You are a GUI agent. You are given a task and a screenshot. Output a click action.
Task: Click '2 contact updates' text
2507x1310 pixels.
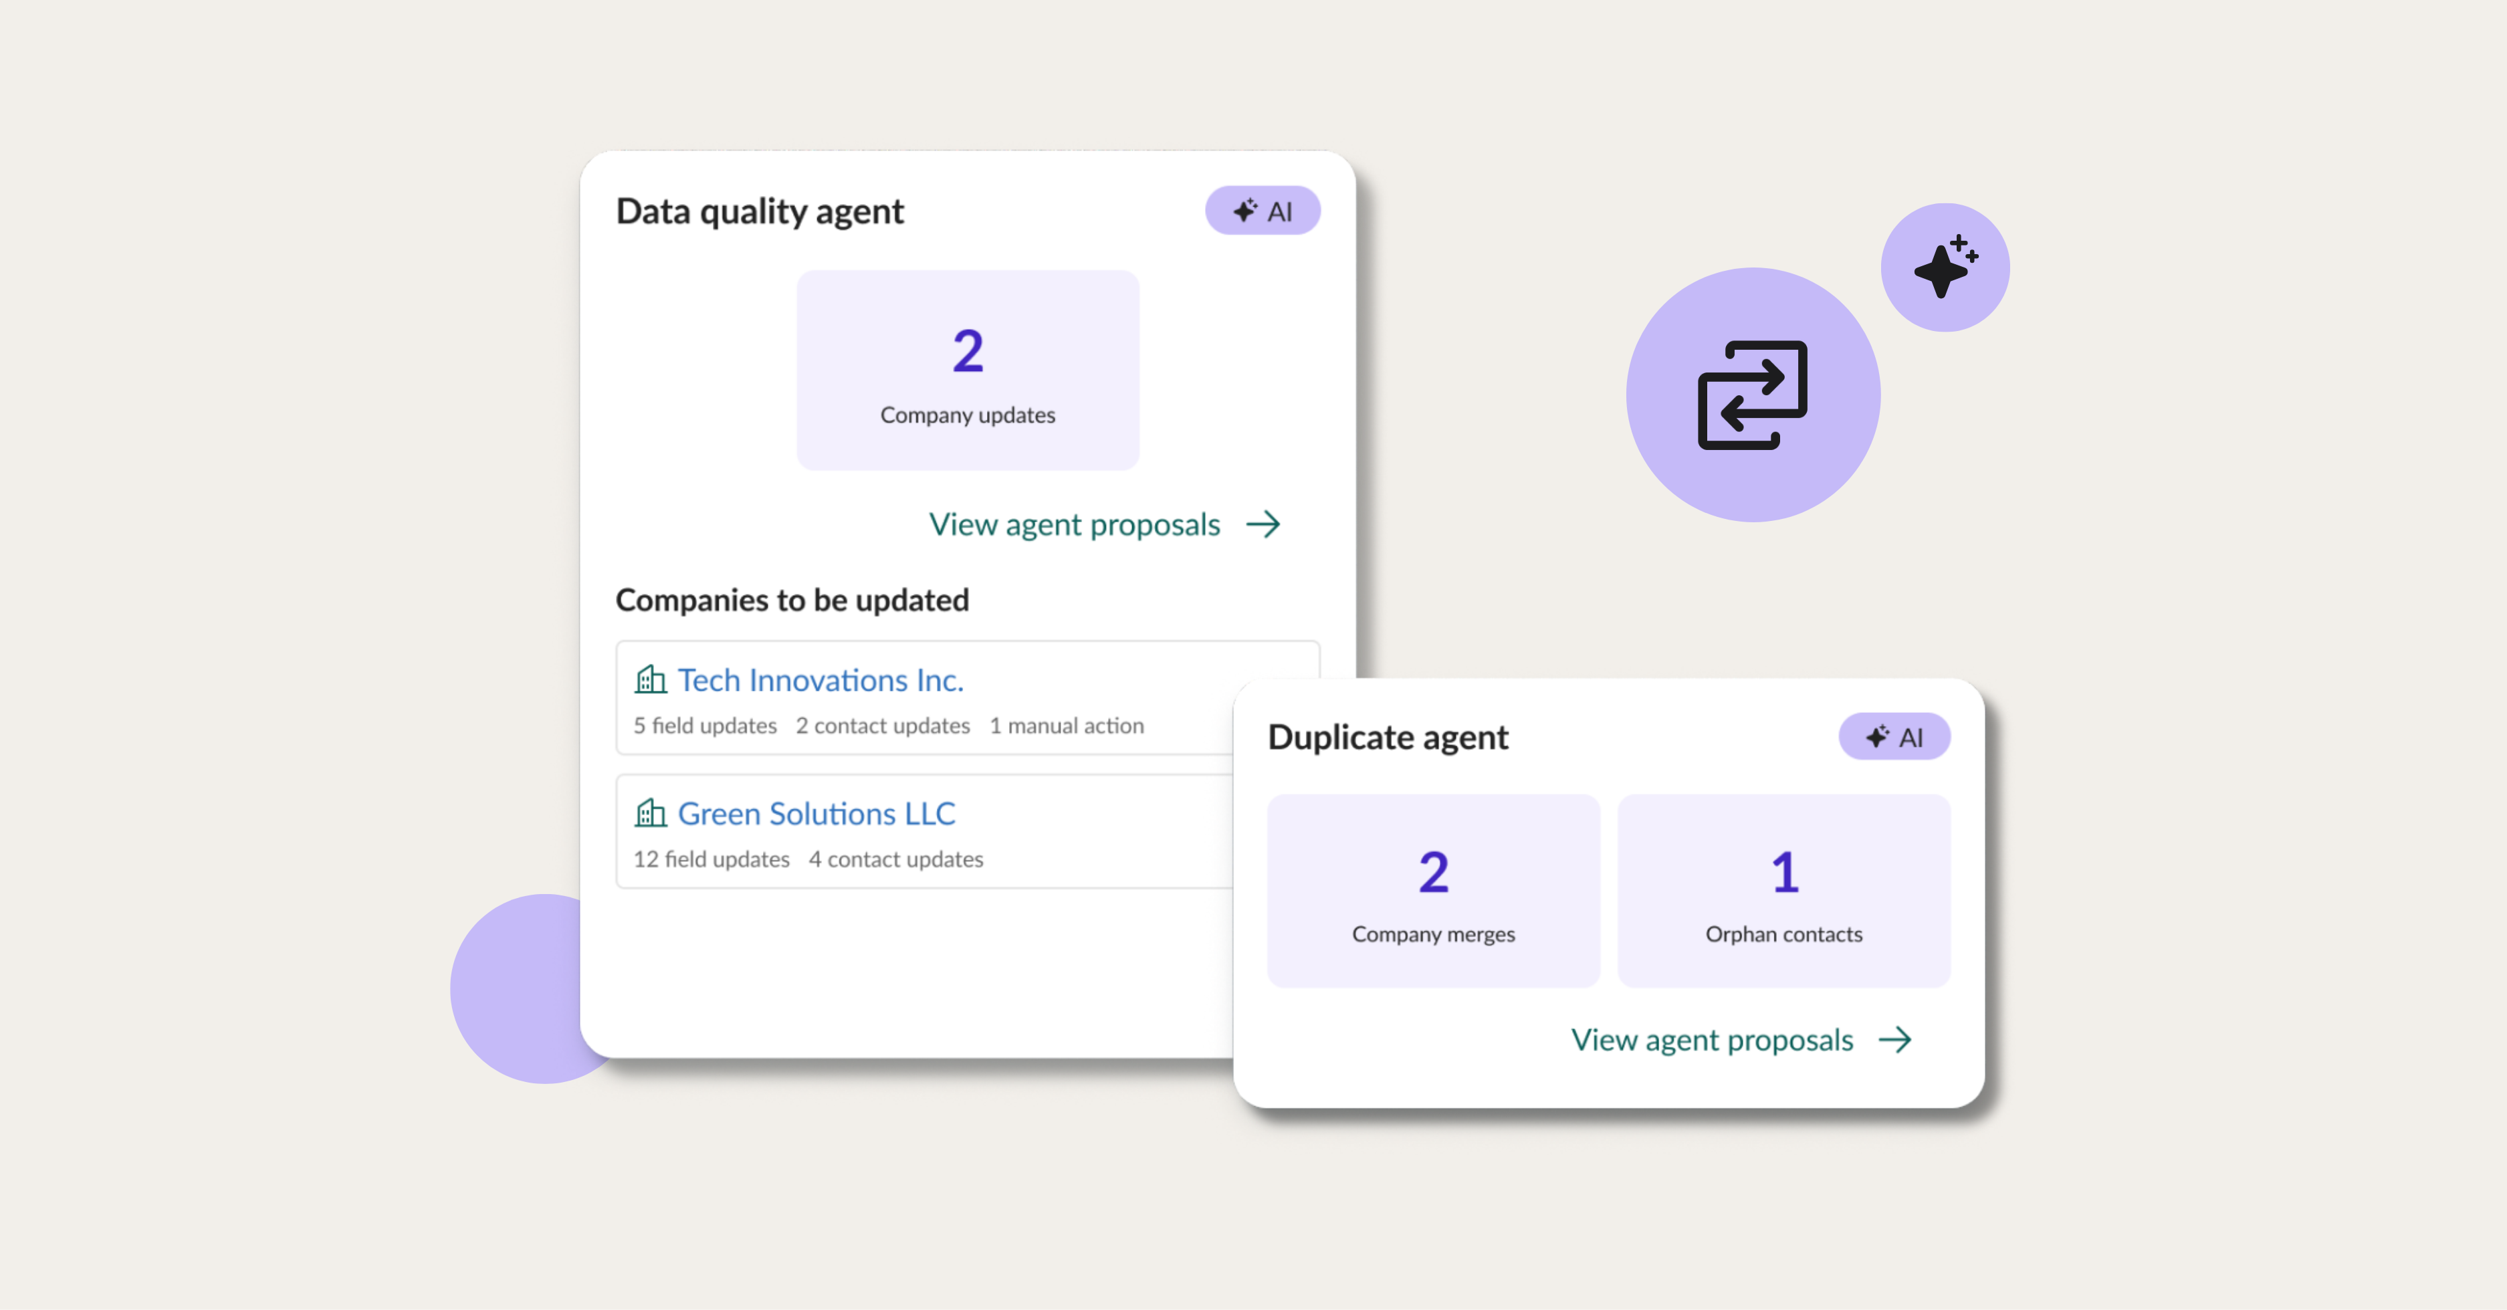pyautogui.click(x=883, y=725)
